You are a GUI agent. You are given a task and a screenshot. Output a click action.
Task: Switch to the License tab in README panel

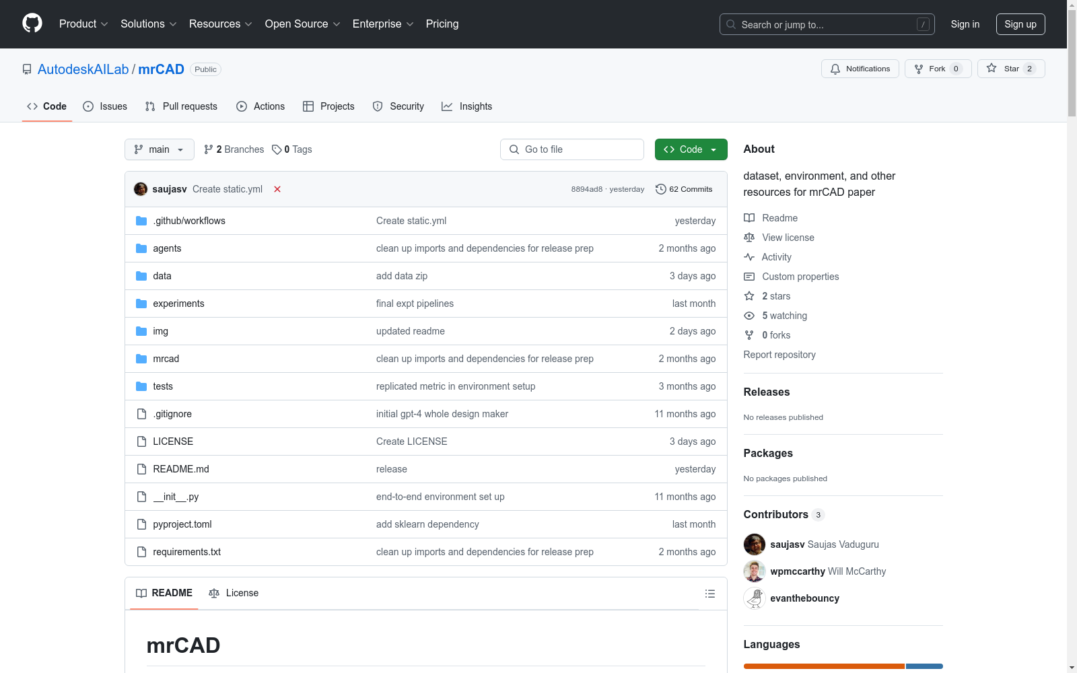click(x=234, y=593)
